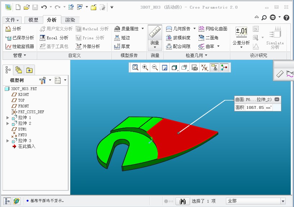The image size is (294, 207).
Task: Select the 网格化曲面 mesh surface tool
Action: (213, 29)
